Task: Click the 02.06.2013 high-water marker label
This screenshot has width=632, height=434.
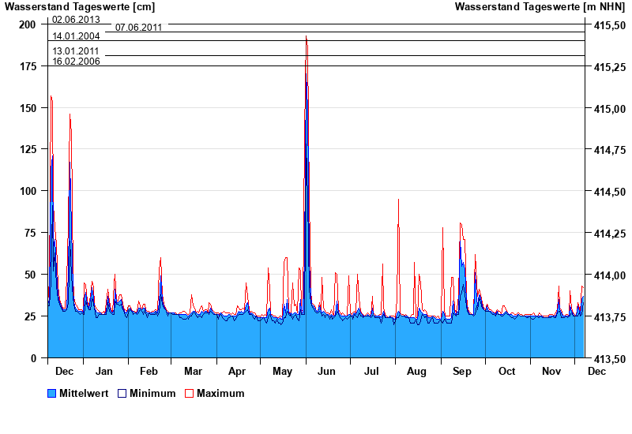Action: pyautogui.click(x=76, y=20)
